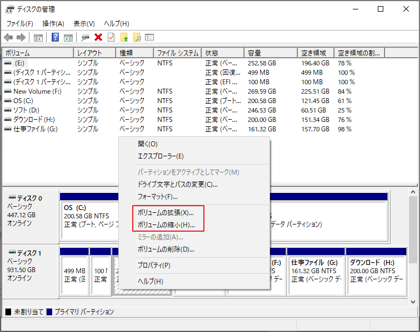
Task: Select the 100 MB partition block on Disk 1
Action: click(101, 271)
